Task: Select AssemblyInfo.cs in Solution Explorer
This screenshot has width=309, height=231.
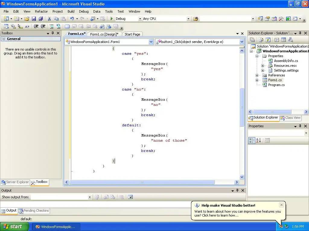Action: (286, 61)
